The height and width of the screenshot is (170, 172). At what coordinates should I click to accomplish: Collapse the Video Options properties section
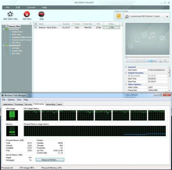[x=126, y=84]
